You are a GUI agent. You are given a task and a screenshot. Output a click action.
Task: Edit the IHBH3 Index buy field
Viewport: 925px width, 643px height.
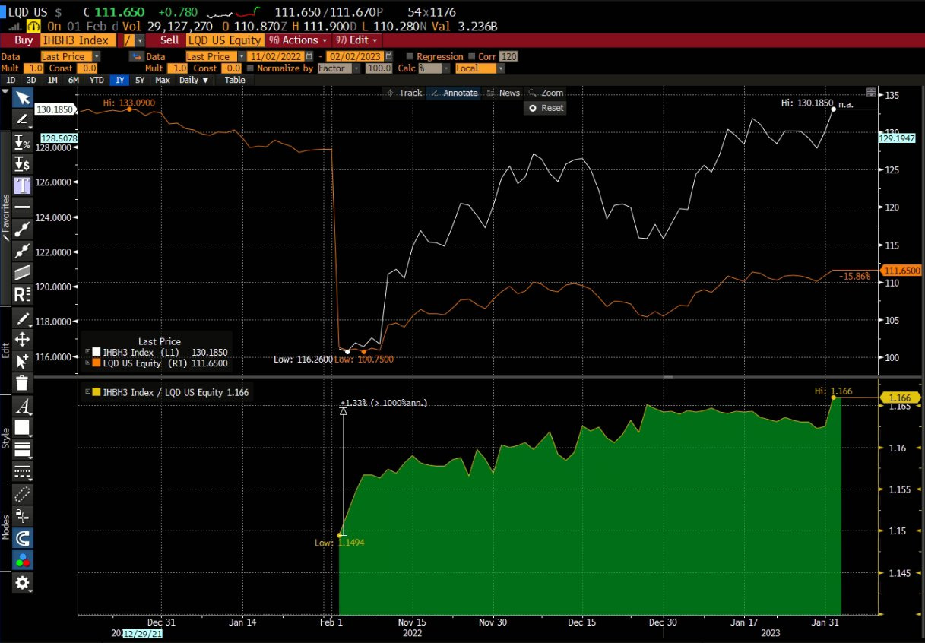pyautogui.click(x=78, y=40)
